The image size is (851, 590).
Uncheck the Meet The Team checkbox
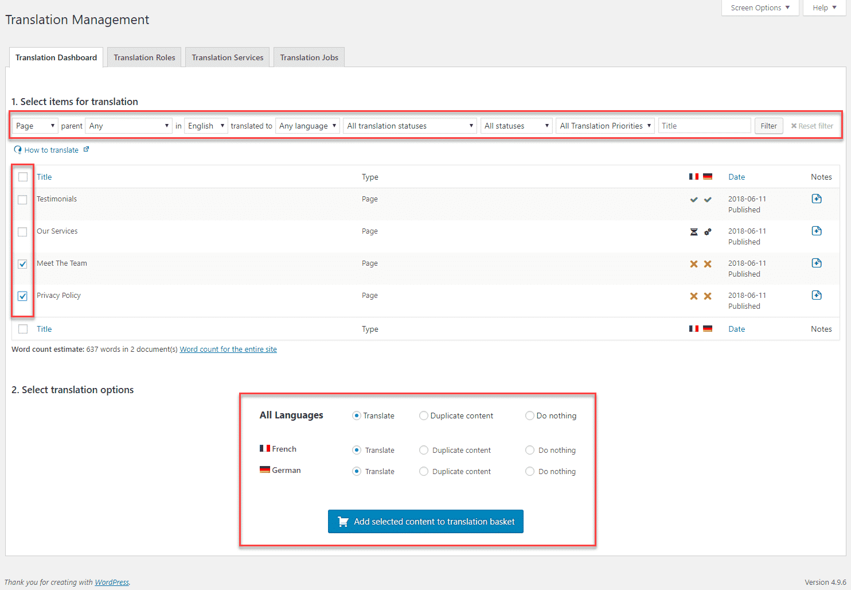tap(22, 264)
